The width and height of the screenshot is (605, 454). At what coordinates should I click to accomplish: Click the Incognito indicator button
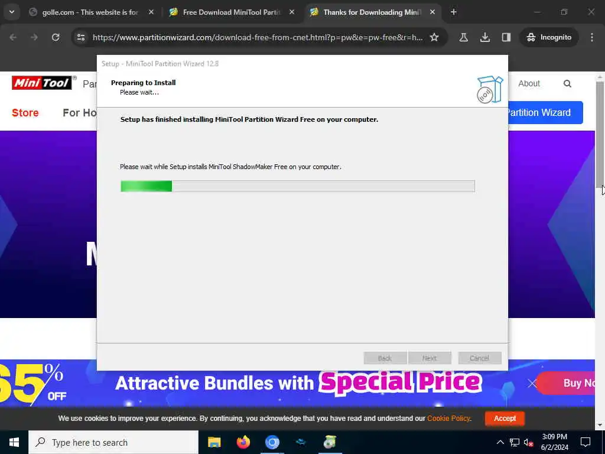(549, 37)
